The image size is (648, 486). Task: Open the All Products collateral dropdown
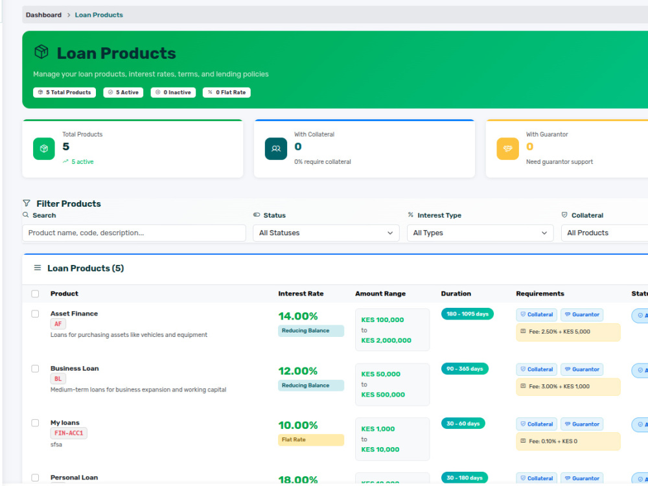click(605, 233)
